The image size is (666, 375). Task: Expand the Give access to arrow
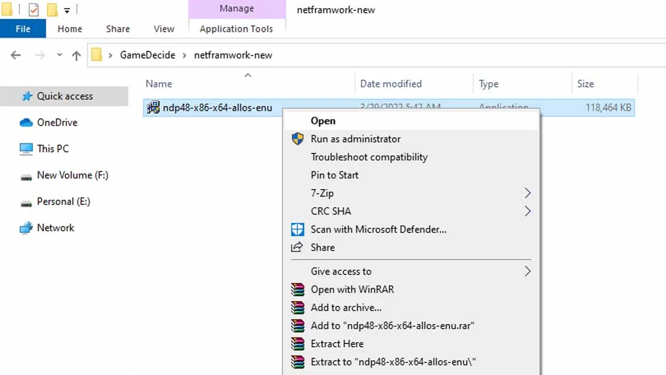pyautogui.click(x=527, y=271)
